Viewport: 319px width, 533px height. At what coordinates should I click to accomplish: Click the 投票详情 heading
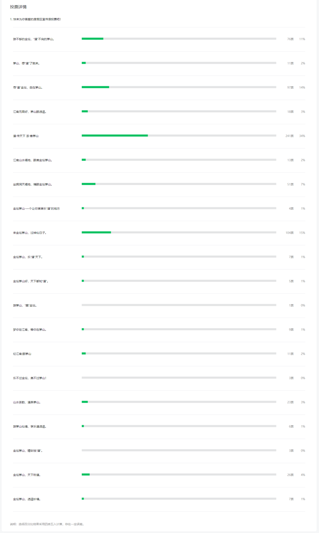(18, 7)
